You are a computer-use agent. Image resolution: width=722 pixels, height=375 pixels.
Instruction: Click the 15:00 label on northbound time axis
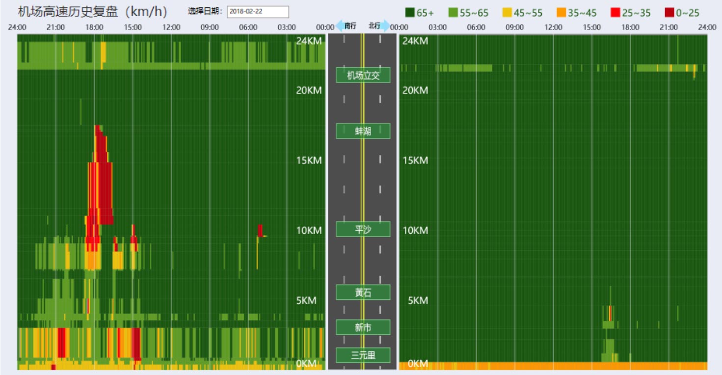pyautogui.click(x=592, y=27)
